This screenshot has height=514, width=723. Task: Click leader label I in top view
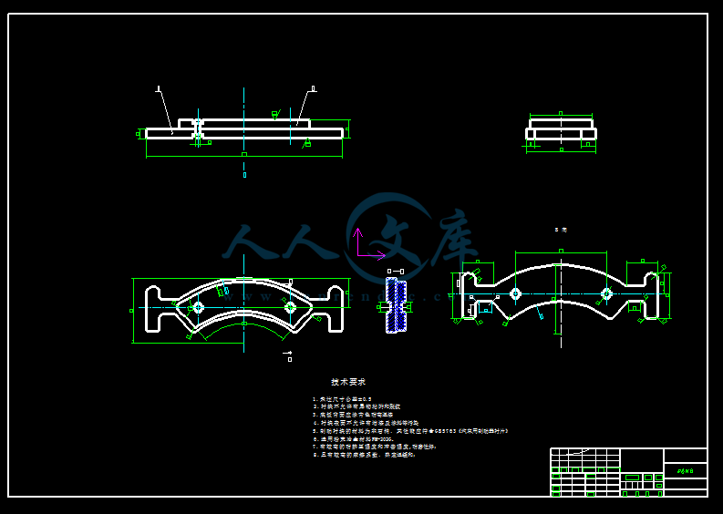point(159,89)
